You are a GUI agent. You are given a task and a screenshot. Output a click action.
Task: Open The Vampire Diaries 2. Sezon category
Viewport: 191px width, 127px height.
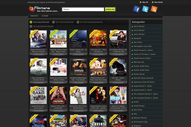point(146,98)
